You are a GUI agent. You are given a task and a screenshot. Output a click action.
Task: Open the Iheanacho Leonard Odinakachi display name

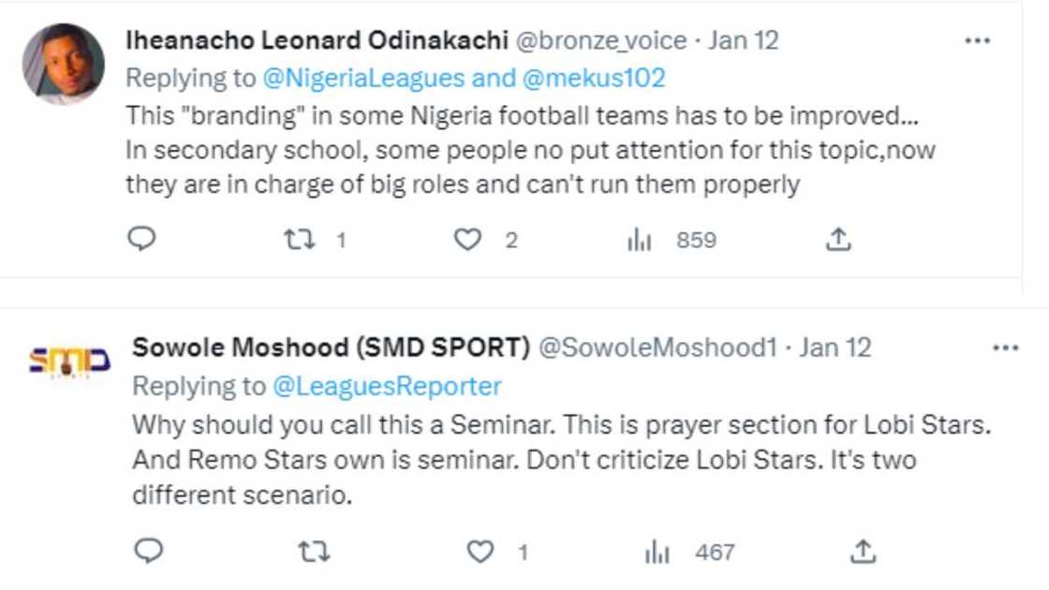tap(317, 40)
